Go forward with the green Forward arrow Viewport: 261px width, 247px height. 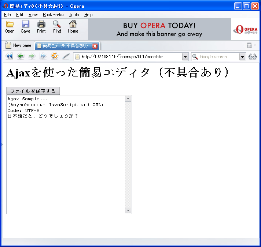(32, 56)
